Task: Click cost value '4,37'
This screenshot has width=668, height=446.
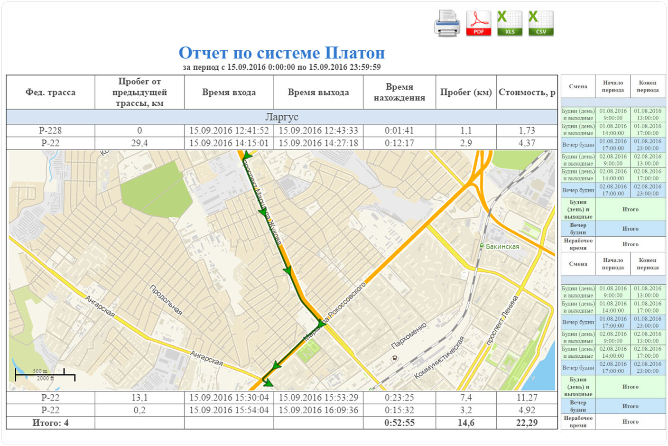Action: pyautogui.click(x=527, y=143)
